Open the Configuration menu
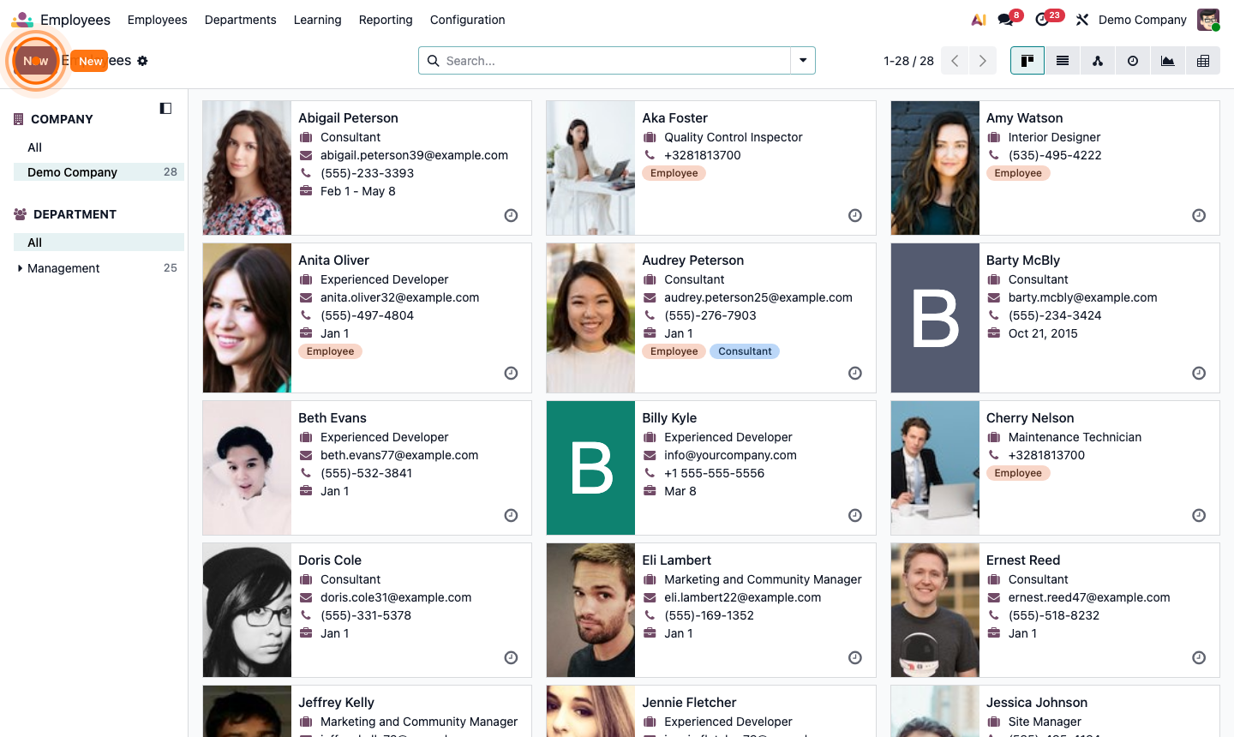 (467, 19)
